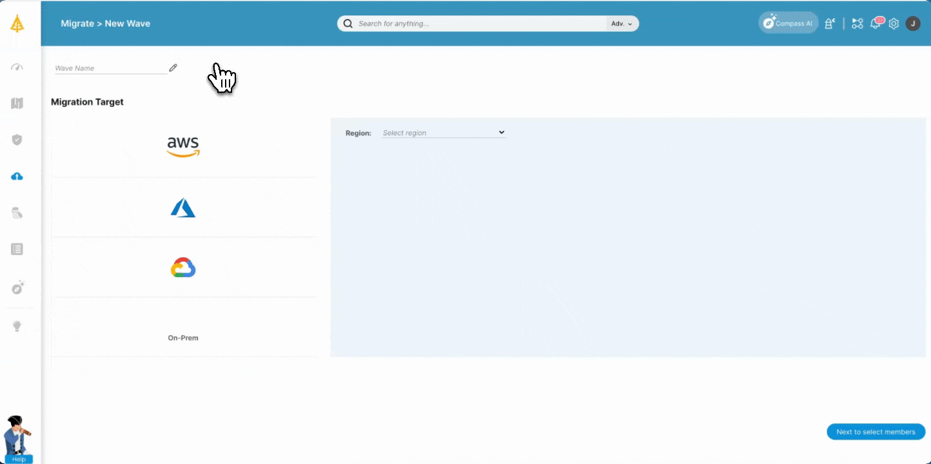The height and width of the screenshot is (464, 931).
Task: Launch the Compass AI button
Action: point(788,24)
